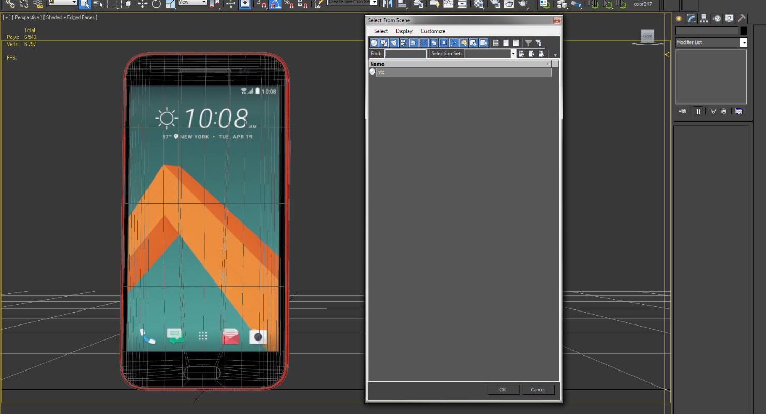The image size is (766, 414).
Task: Click the Select None icon in dialog
Action: point(506,43)
